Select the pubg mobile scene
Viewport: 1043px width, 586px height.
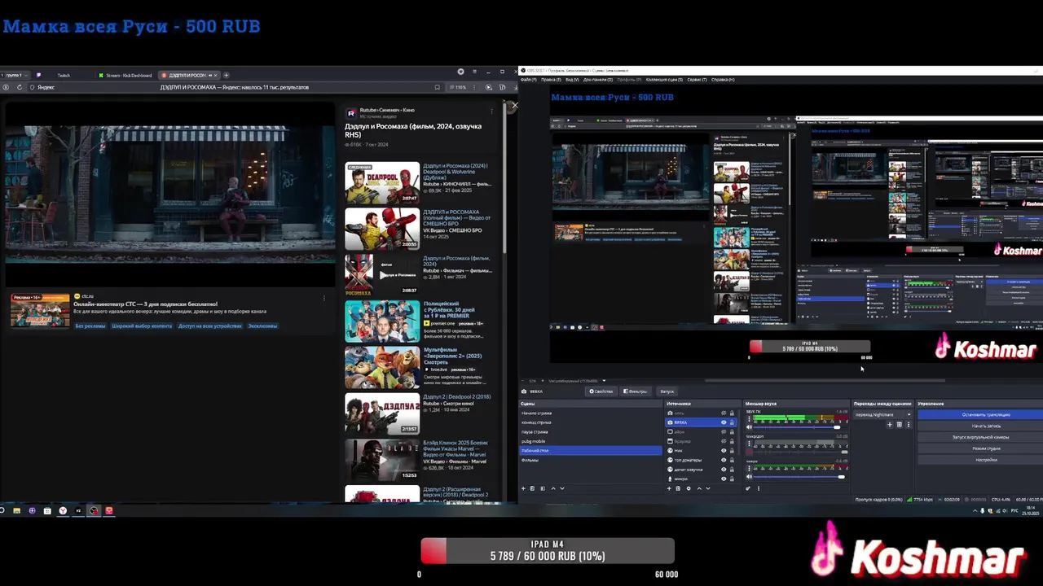coord(591,441)
